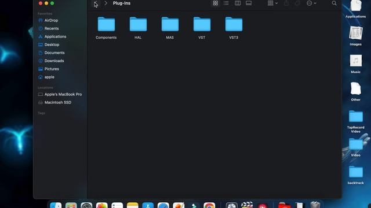Click the Music stack on the desktop
This screenshot has height=208, width=371.
pyautogui.click(x=355, y=64)
